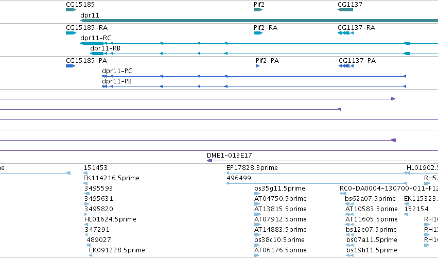The image size is (438, 258).
Task: Select the 3495820 EST label
Action: [x=99, y=209]
